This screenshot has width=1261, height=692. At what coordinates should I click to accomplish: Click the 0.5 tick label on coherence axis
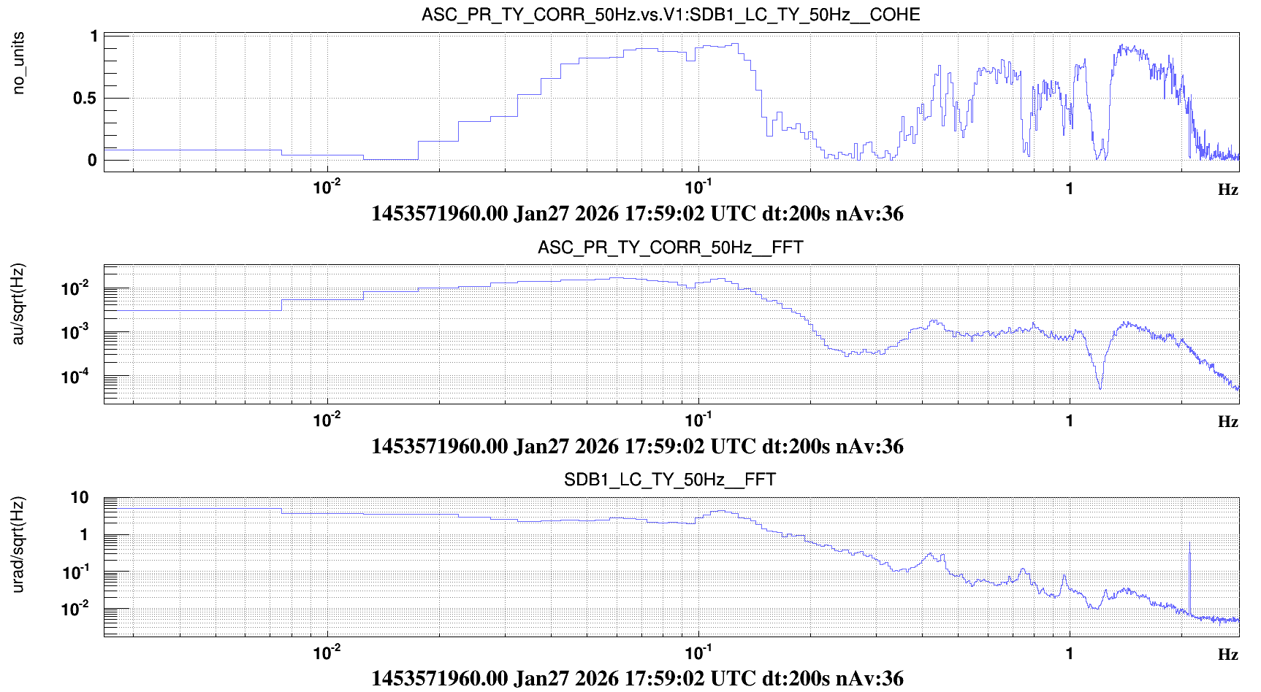point(85,98)
